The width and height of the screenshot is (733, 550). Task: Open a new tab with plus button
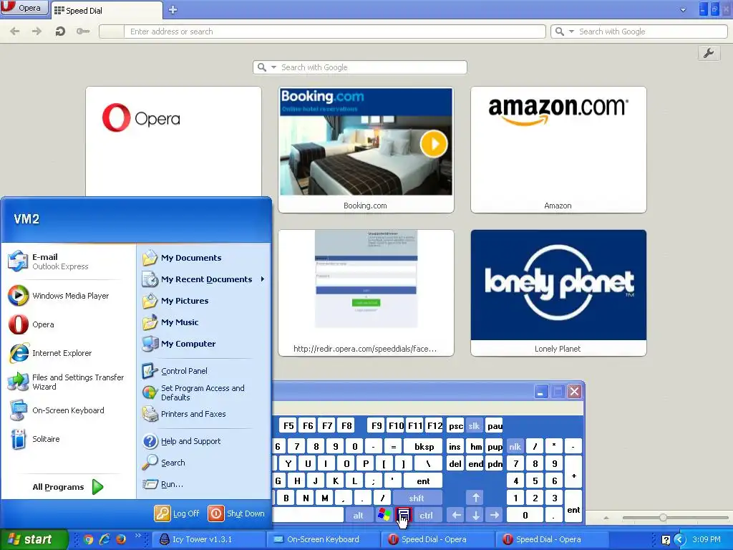(x=173, y=10)
